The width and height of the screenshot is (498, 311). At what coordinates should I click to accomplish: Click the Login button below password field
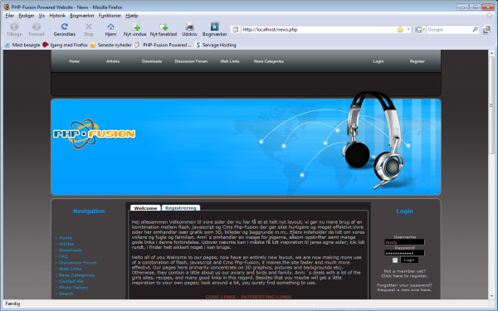409,260
